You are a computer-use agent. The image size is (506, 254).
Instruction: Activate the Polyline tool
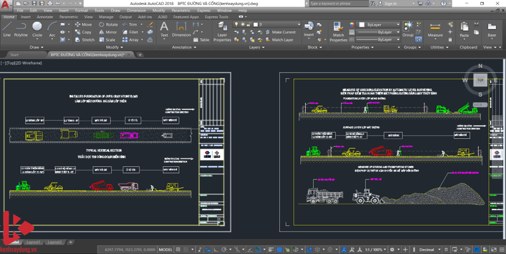coord(21,29)
